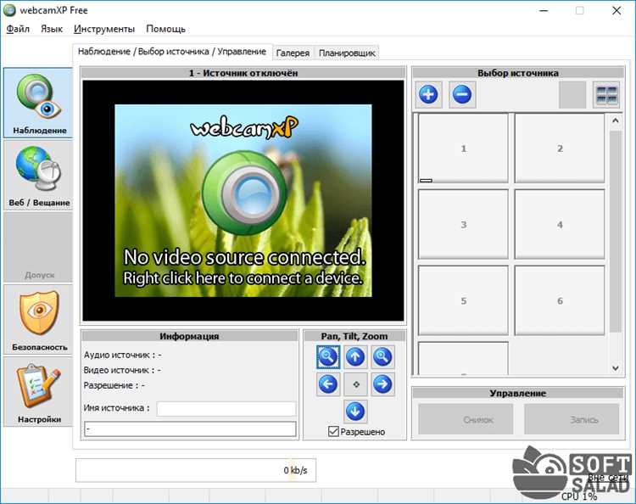The width and height of the screenshot is (636, 504).
Task: Open the Помощь menu
Action: (165, 29)
